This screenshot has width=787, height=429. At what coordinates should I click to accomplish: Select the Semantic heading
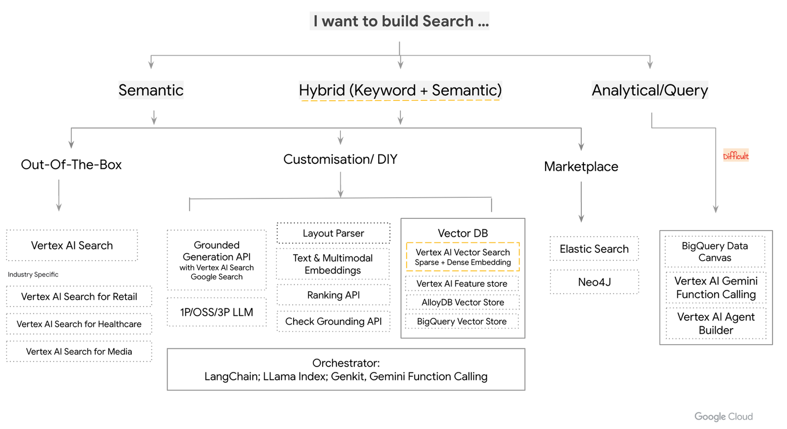tap(151, 90)
